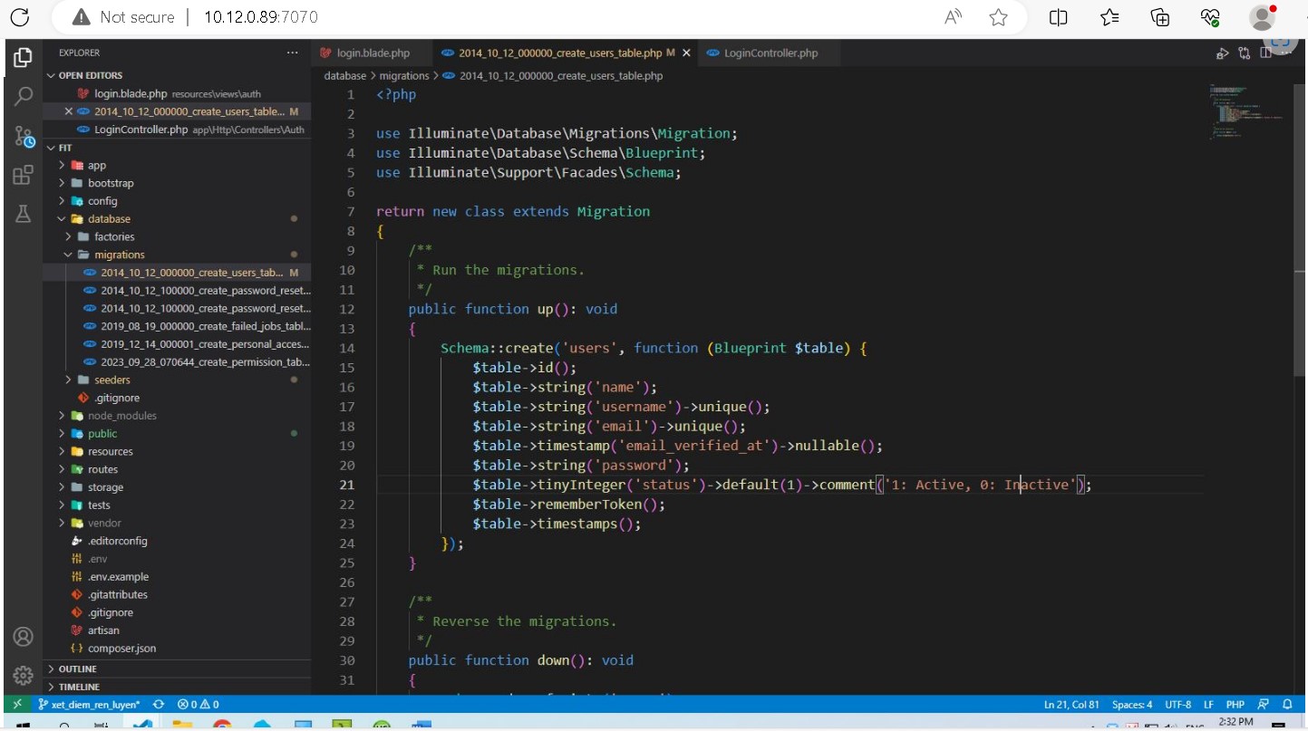The width and height of the screenshot is (1308, 731).
Task: Open changes compare icon in editor toolbar
Action: tap(1245, 53)
